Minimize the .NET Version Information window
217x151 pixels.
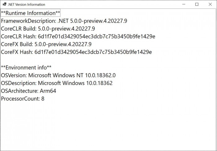click(x=182, y=4)
